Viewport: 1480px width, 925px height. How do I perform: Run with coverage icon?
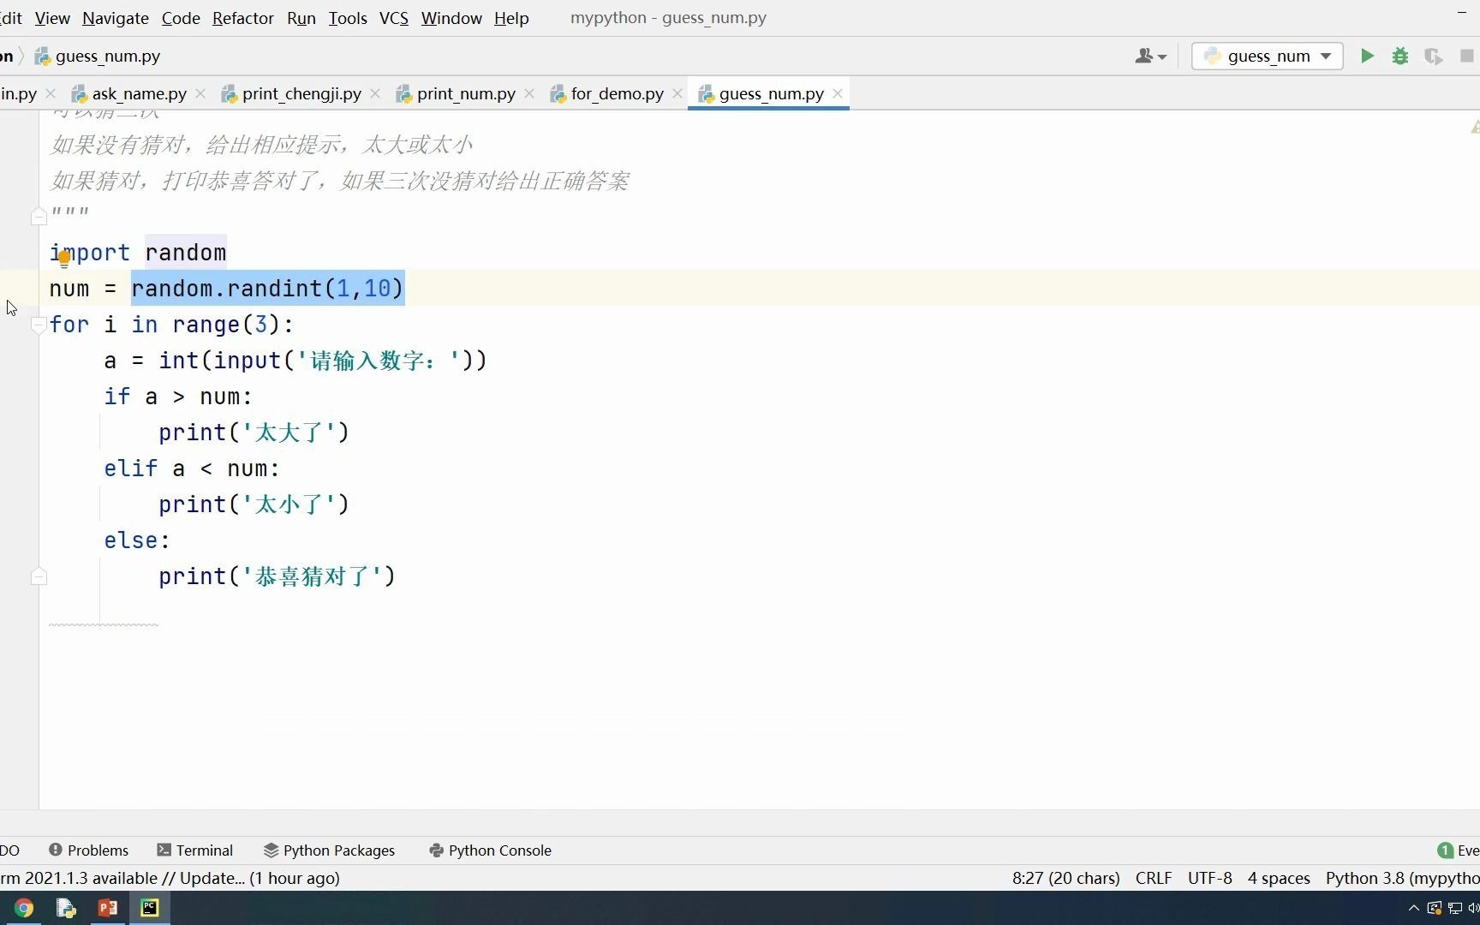point(1433,56)
